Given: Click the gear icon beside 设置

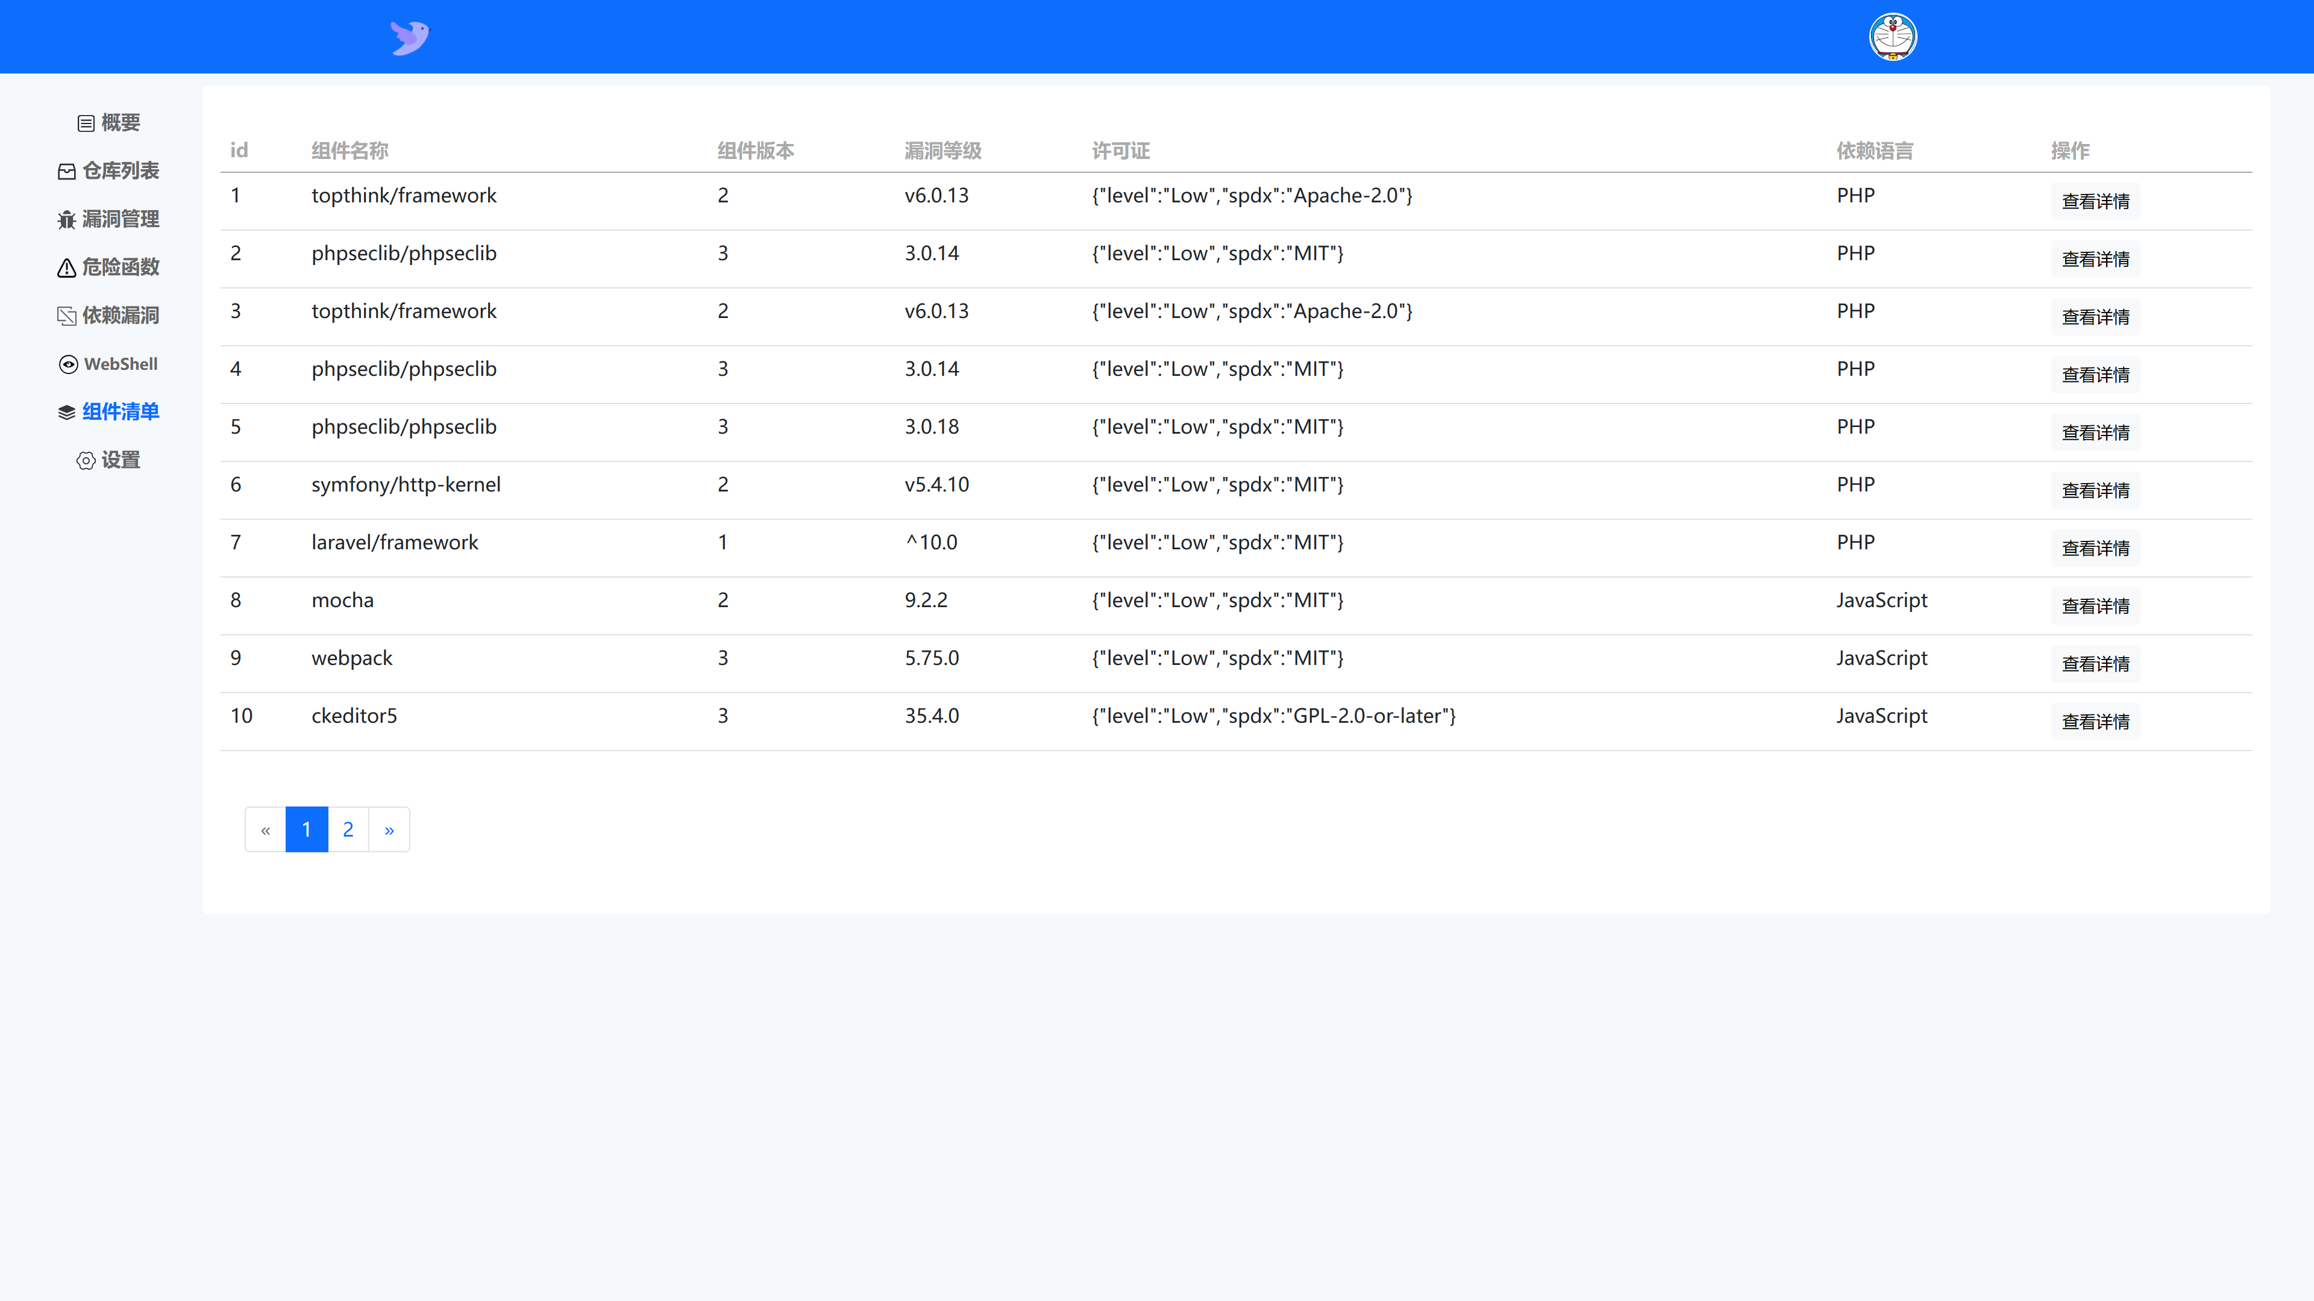Looking at the screenshot, I should [x=86, y=461].
